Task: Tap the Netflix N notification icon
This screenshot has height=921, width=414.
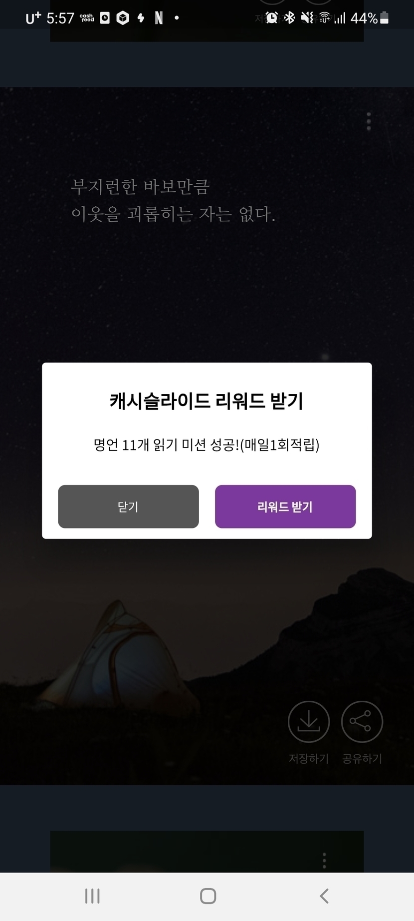Action: [x=159, y=18]
